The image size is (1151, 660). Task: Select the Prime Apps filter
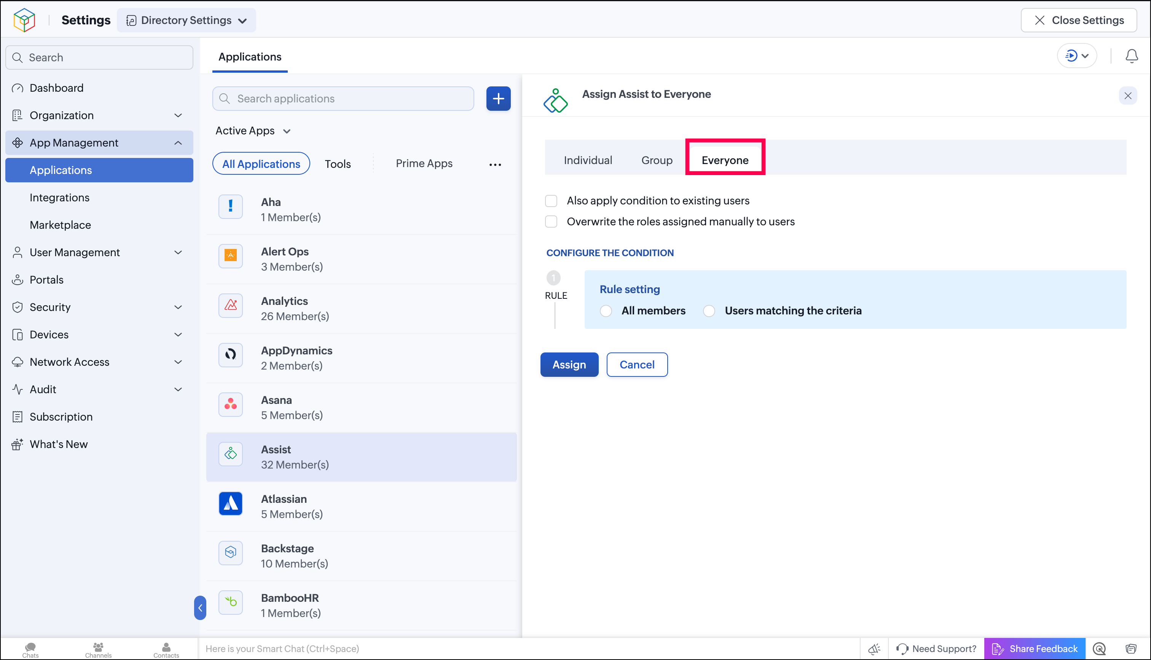point(424,164)
